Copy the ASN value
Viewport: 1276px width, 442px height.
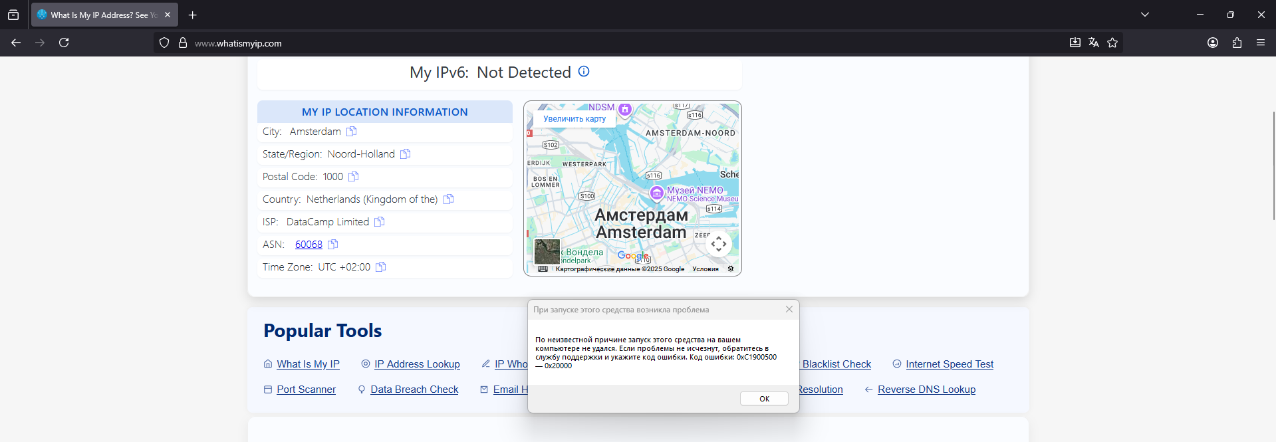pyautogui.click(x=333, y=244)
